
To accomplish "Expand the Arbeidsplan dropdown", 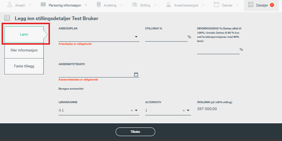I will click(x=136, y=37).
